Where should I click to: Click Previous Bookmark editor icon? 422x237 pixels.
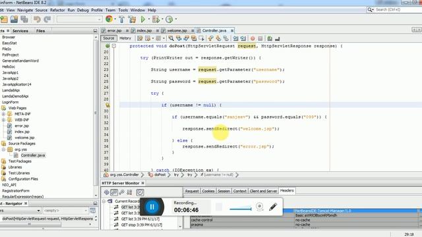(x=211, y=38)
